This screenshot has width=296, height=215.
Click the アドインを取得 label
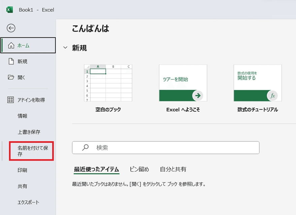pos(31,100)
